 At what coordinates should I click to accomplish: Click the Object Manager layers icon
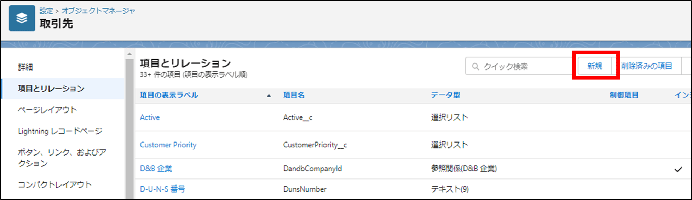coord(22,18)
